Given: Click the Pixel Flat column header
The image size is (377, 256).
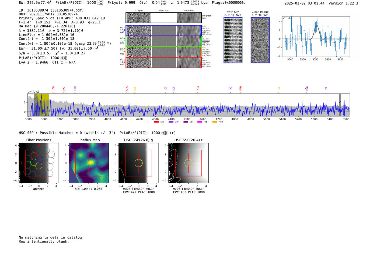Looking at the screenshot, I should pos(164,11).
